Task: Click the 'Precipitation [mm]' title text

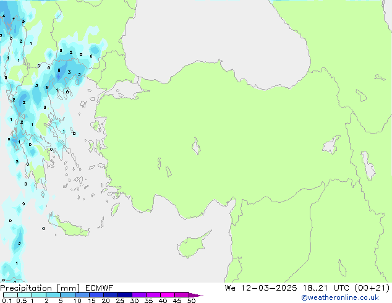Action: 40,288
